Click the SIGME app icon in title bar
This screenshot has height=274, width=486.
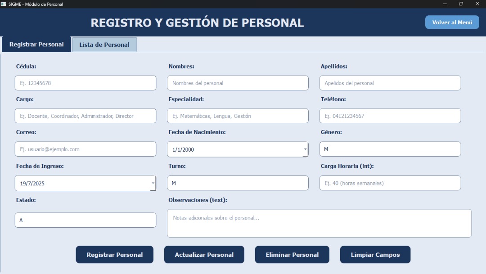(x=3, y=4)
